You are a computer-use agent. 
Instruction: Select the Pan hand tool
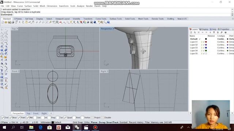pyautogui.click(x=33, y=22)
